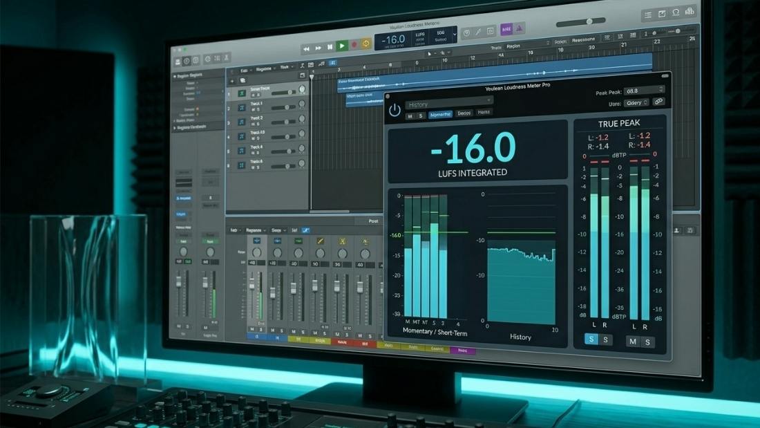Open the media browser icon in top-right corner
This screenshot has height=428, width=760.
[690, 11]
